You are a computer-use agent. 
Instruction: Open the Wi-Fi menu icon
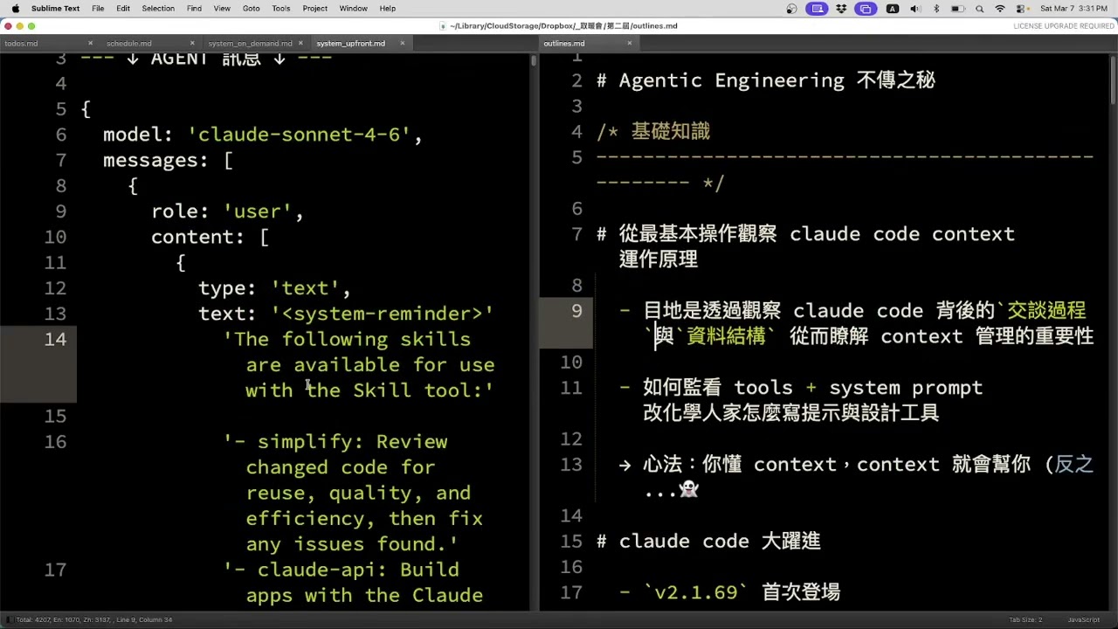[x=1000, y=8]
